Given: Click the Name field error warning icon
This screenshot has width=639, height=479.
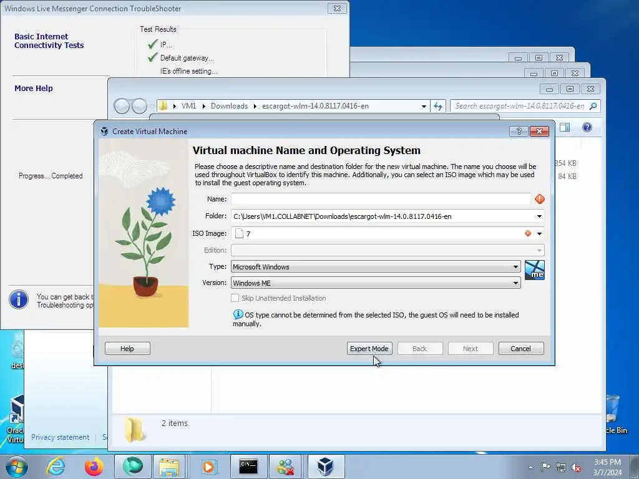Looking at the screenshot, I should click(540, 199).
